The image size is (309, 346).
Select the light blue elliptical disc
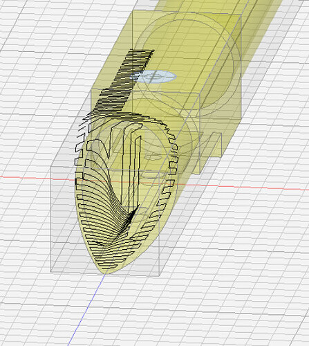point(153,77)
